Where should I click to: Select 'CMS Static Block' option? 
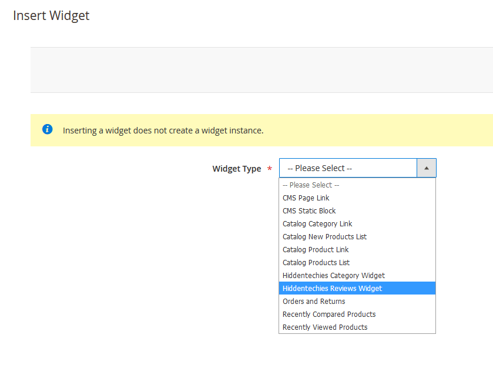click(x=309, y=211)
